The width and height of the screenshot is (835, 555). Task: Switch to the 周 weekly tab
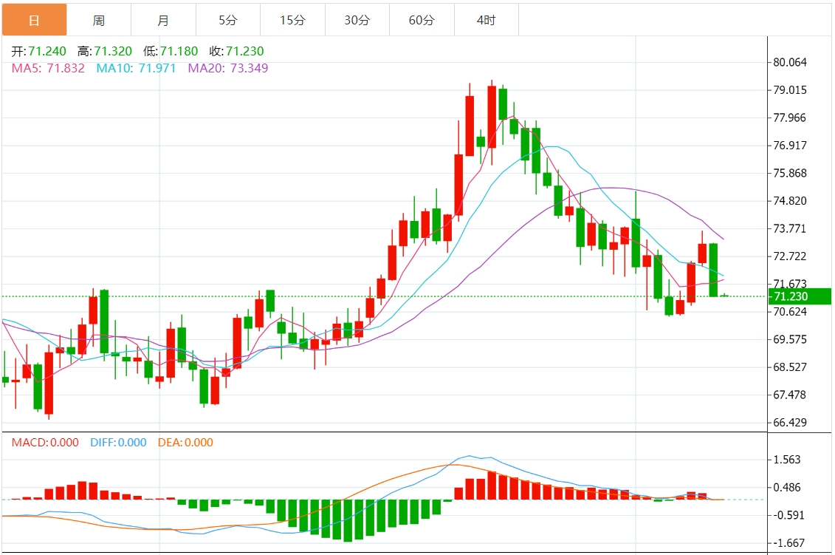pyautogui.click(x=99, y=20)
